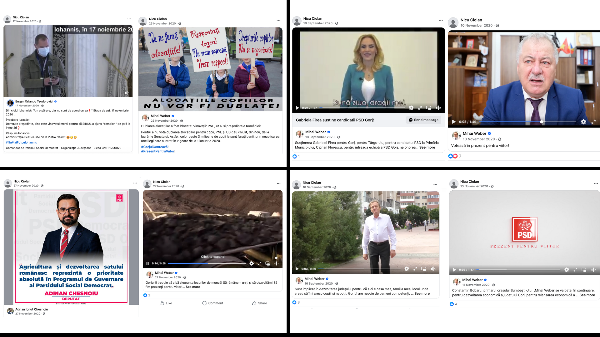Expand See more on 16 September Weber post
Image resolution: width=600 pixels, height=337 pixels.
pos(422,293)
